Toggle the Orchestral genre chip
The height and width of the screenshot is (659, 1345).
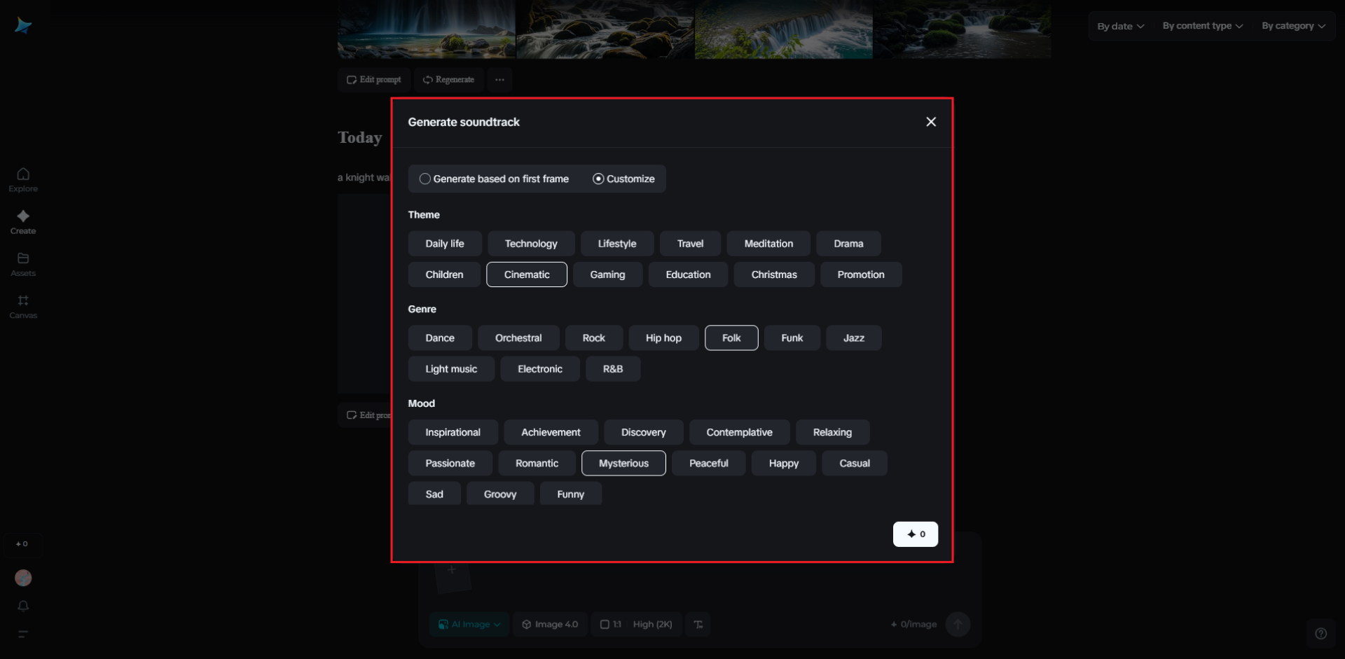(518, 338)
